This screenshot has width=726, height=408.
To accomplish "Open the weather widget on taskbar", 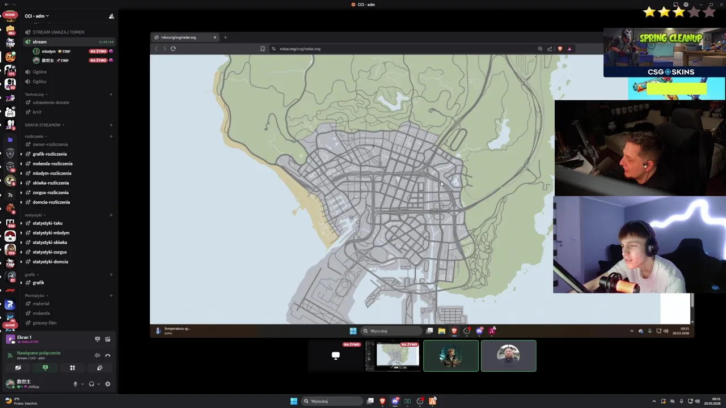I will click(22, 401).
